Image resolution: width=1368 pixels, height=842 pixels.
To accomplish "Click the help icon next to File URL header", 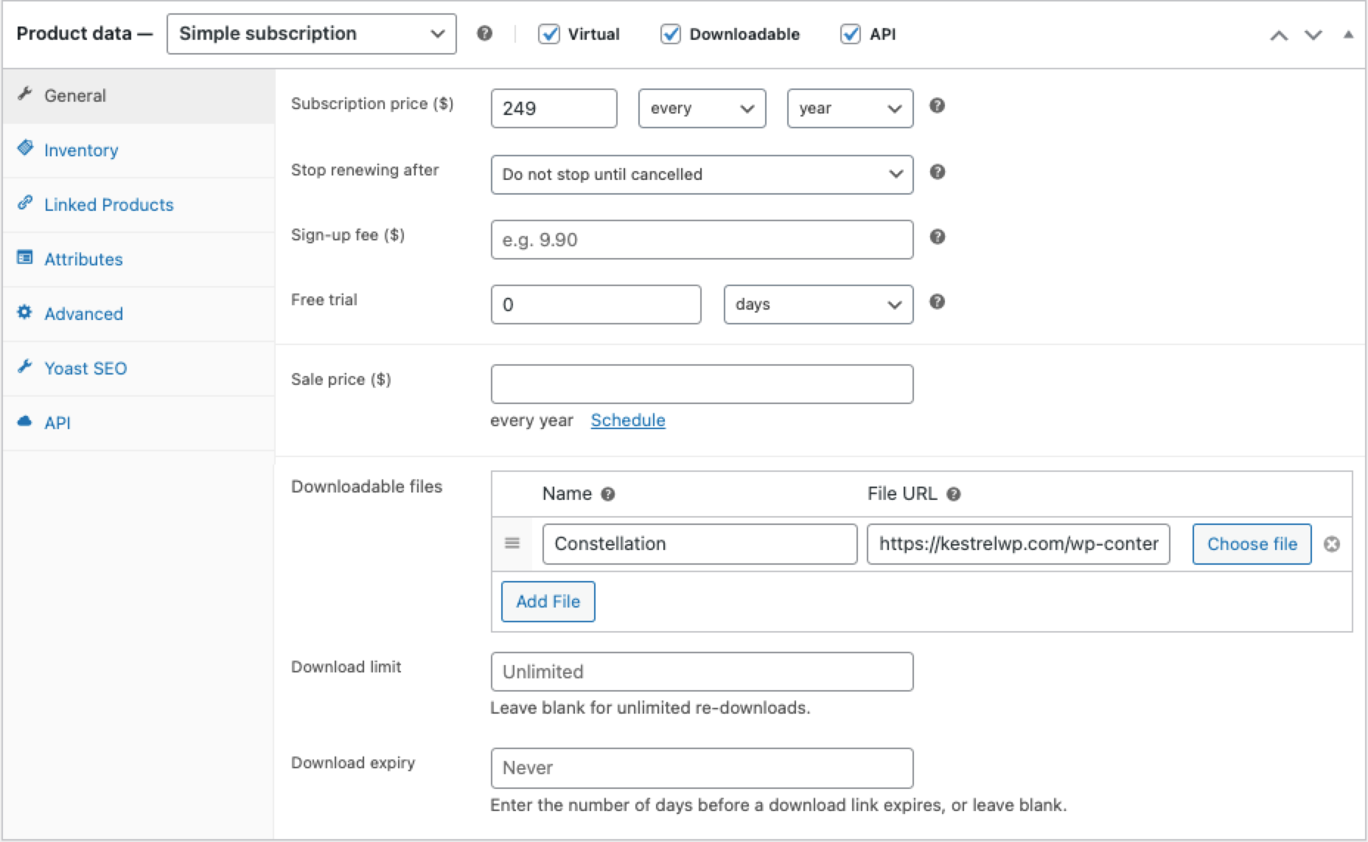I will click(x=953, y=494).
